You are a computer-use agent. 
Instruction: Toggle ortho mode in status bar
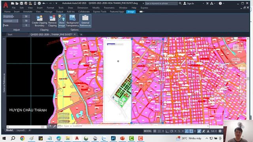coord(167,131)
